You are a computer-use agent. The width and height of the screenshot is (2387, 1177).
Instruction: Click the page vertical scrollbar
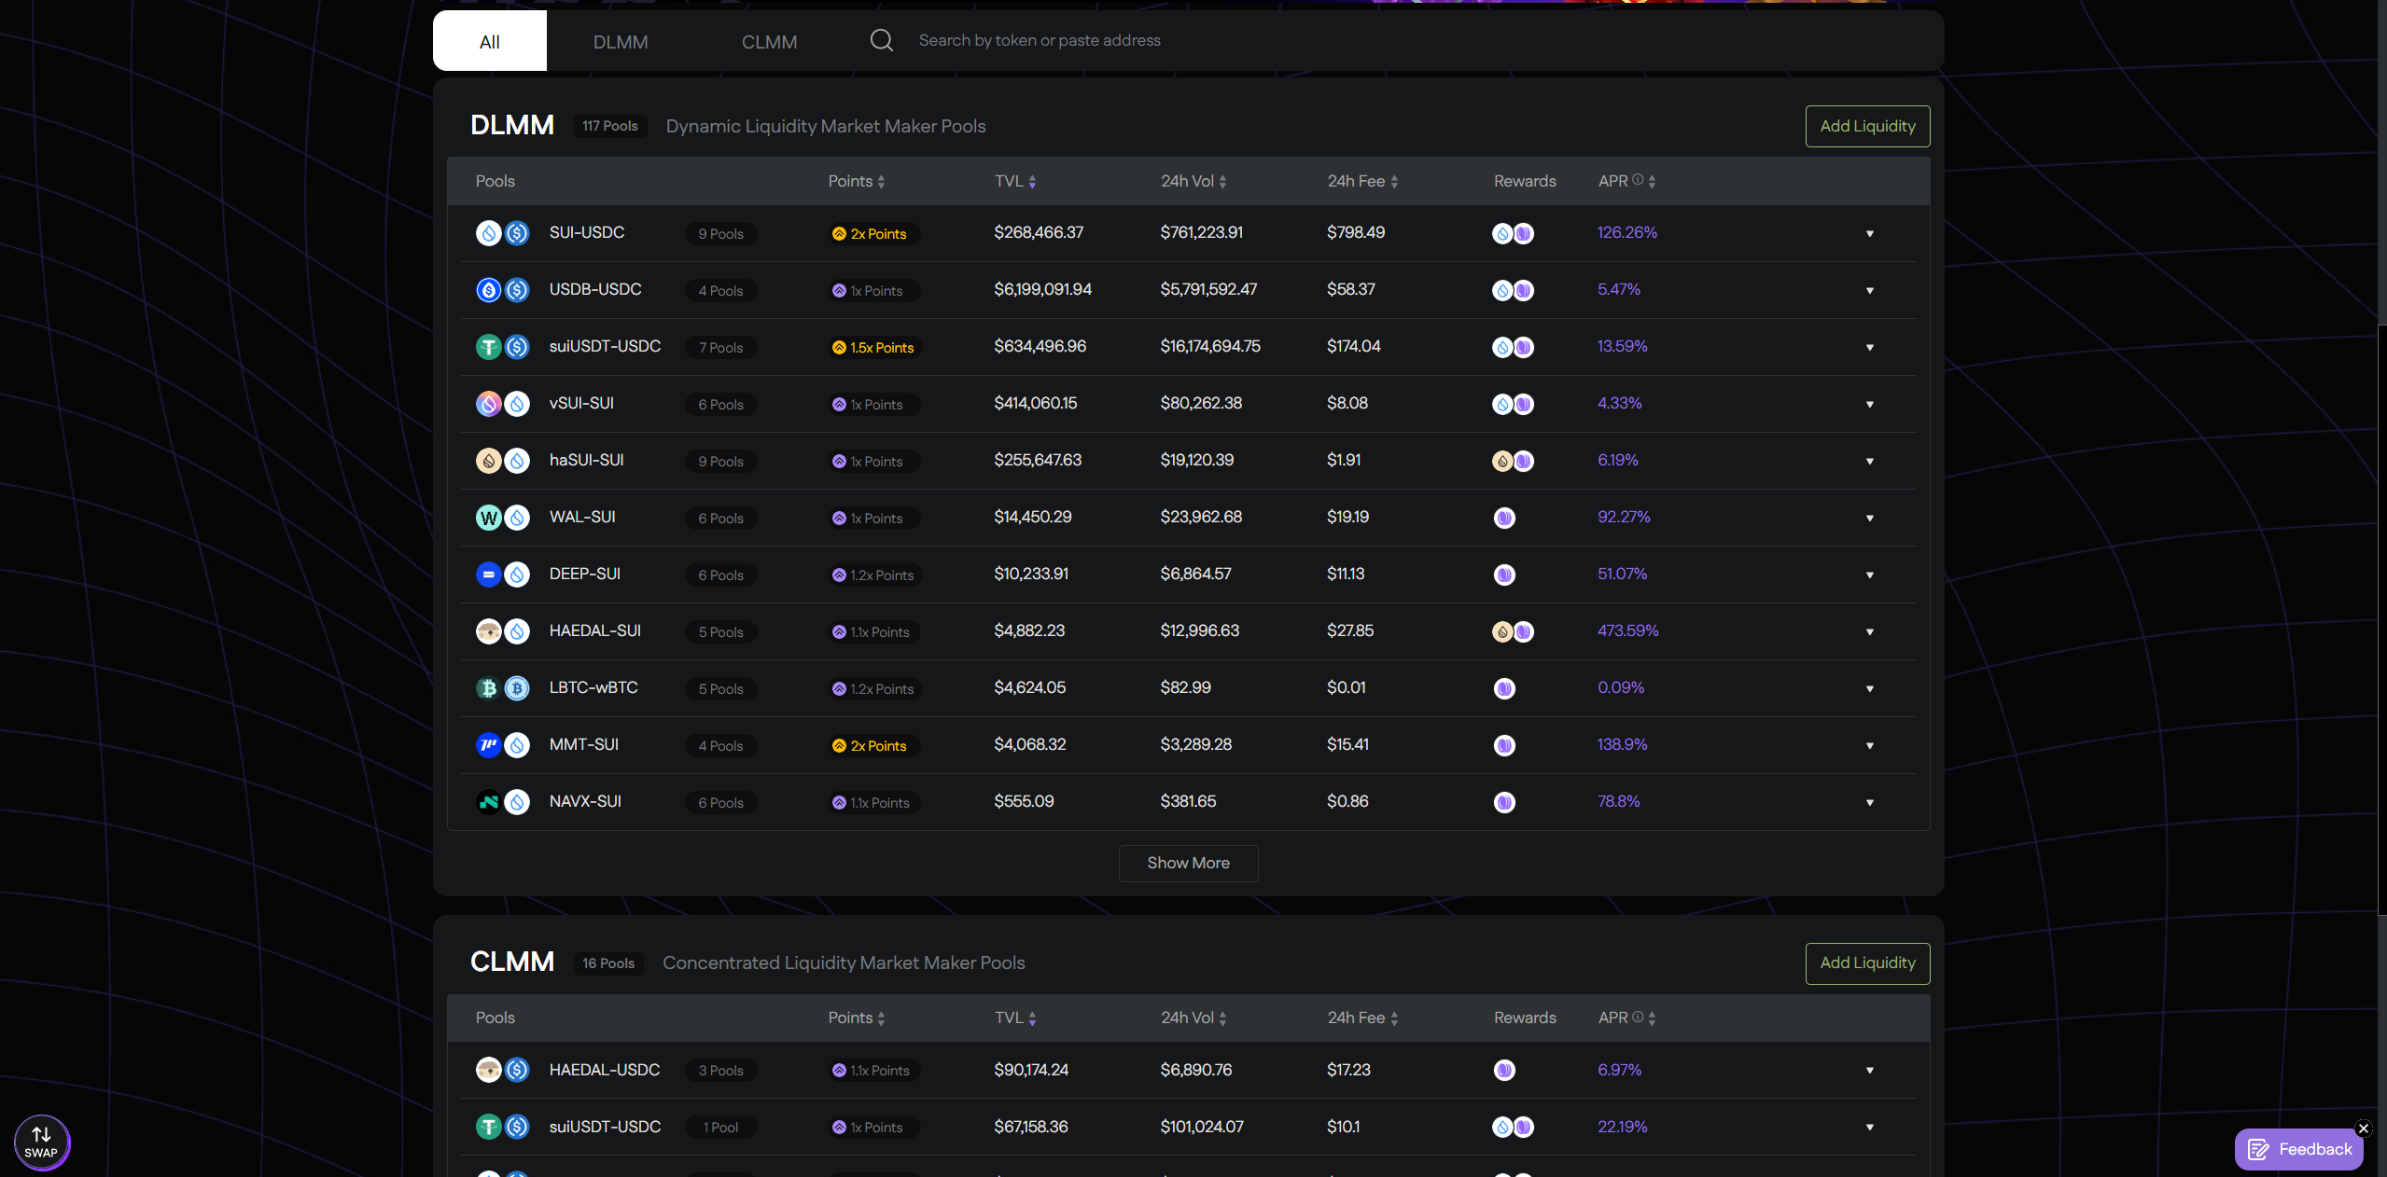(2381, 616)
